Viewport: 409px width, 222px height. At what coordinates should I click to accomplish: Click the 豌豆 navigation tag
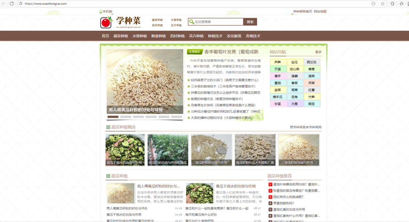[x=312, y=104]
